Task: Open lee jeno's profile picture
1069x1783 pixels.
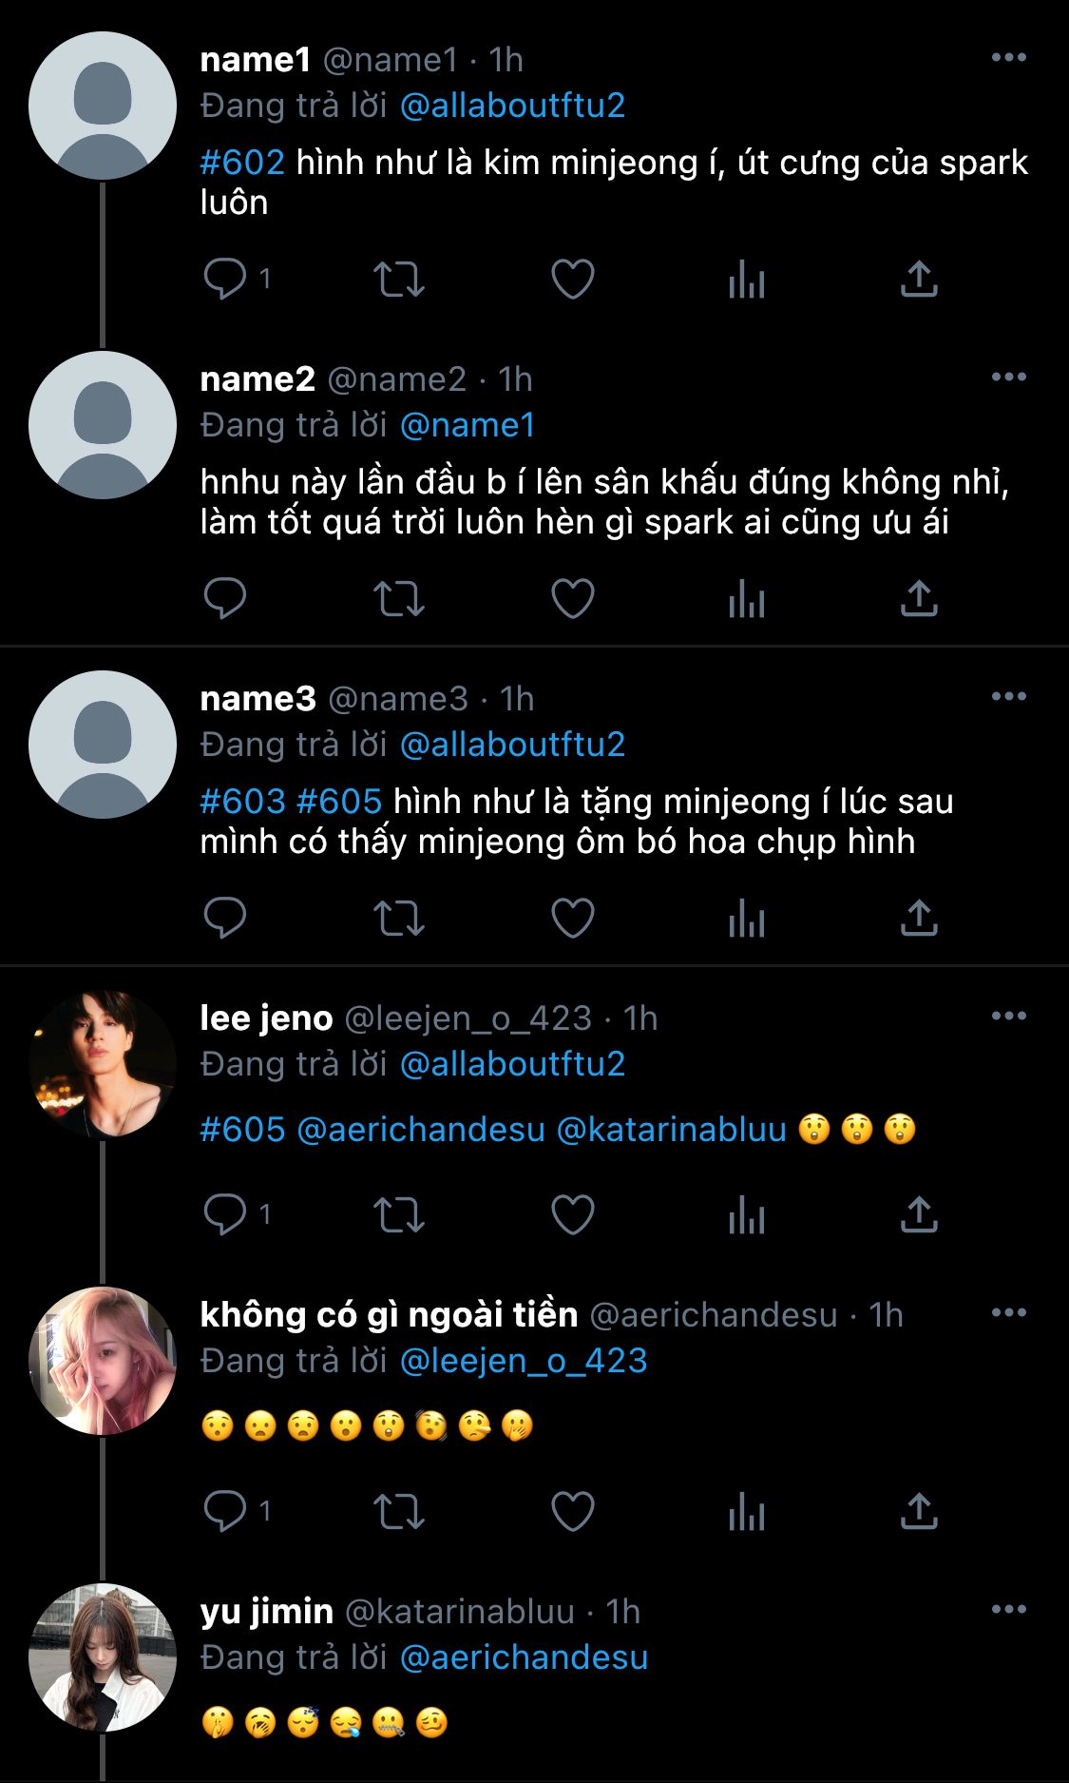Action: [x=103, y=1064]
